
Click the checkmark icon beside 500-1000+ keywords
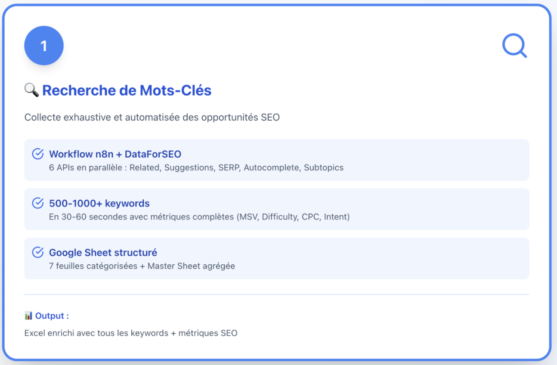click(x=39, y=201)
